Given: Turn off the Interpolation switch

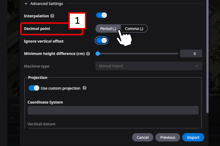Looking at the screenshot, I should [101, 15].
